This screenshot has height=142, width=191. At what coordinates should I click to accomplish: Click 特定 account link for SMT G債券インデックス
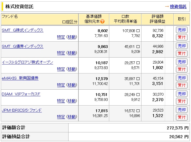point(61,53)
